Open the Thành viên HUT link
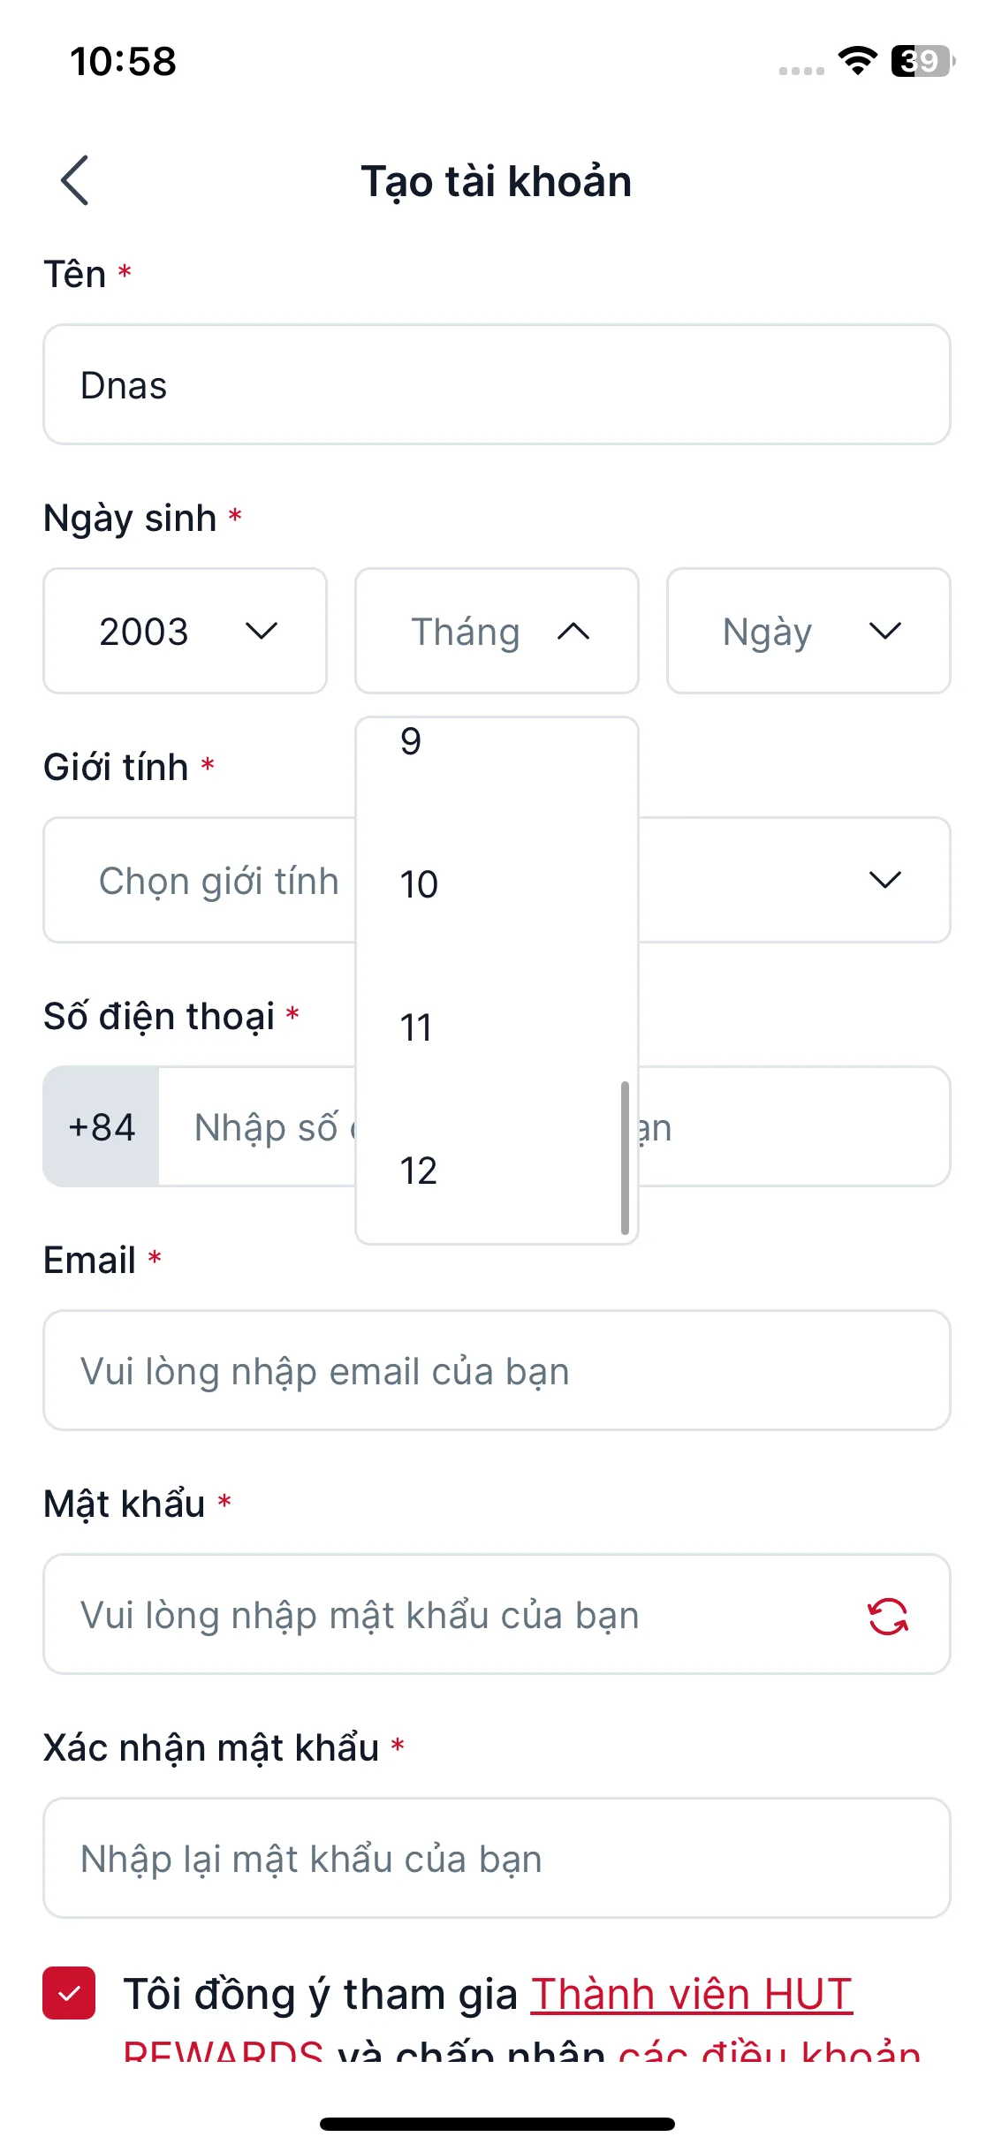 click(x=691, y=1995)
